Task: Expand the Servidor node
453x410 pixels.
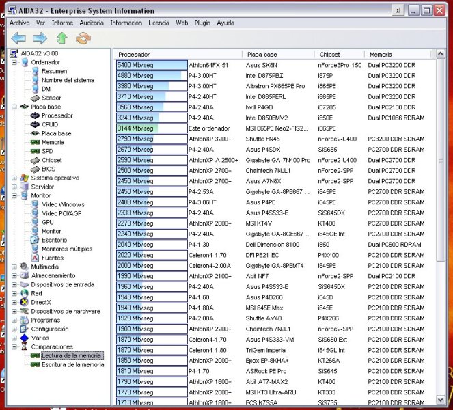Action: click(14, 187)
